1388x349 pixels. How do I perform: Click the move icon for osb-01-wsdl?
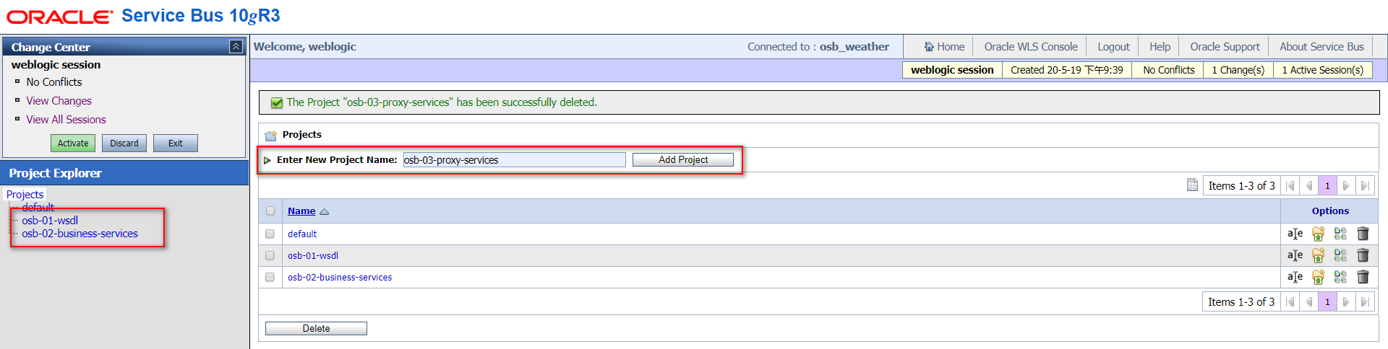pyautogui.click(x=1318, y=255)
